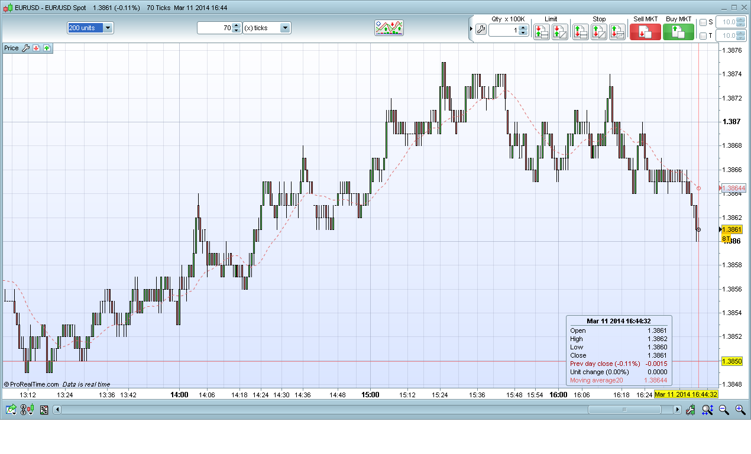Open the (x) ticks dropdown
Screen dimensions: 751x454
pos(267,28)
